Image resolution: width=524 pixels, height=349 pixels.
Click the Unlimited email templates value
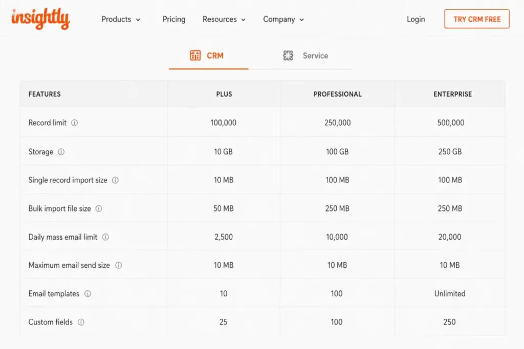tap(450, 294)
